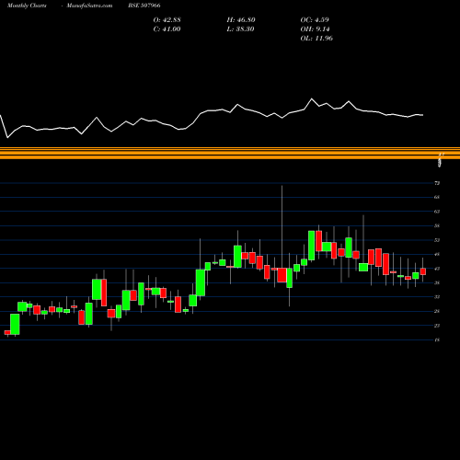This screenshot has width=460, height=460.
Task: Select the "BSE 507966" ticker text
Action: [x=144, y=6]
